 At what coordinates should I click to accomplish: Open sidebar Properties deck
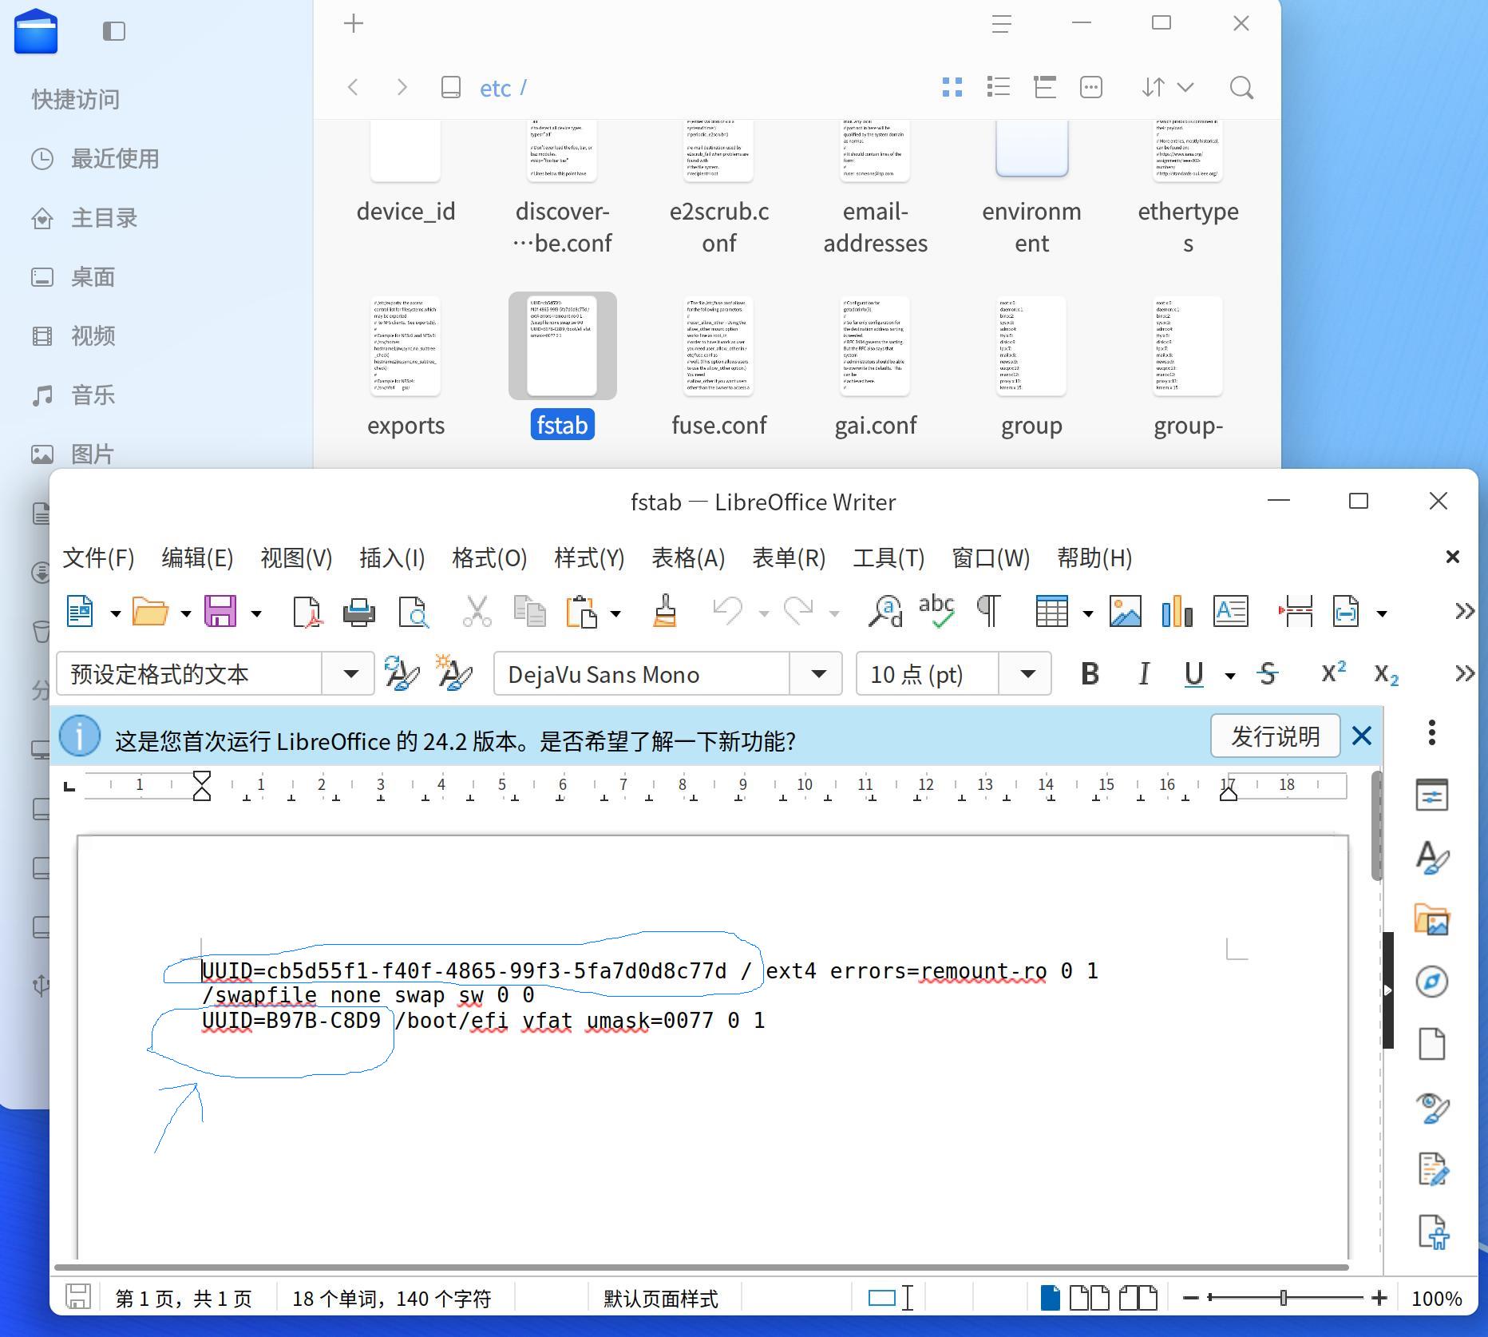(x=1432, y=795)
